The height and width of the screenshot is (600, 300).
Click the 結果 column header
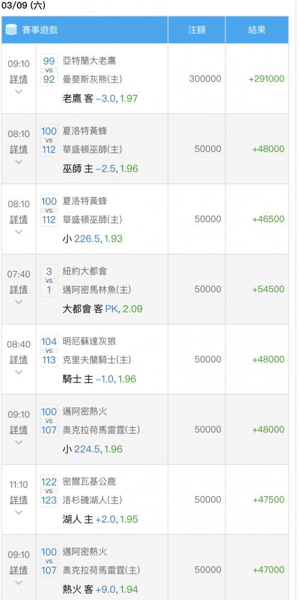tap(257, 30)
